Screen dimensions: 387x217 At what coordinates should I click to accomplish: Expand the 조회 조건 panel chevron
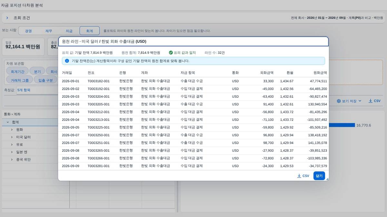coord(7,18)
